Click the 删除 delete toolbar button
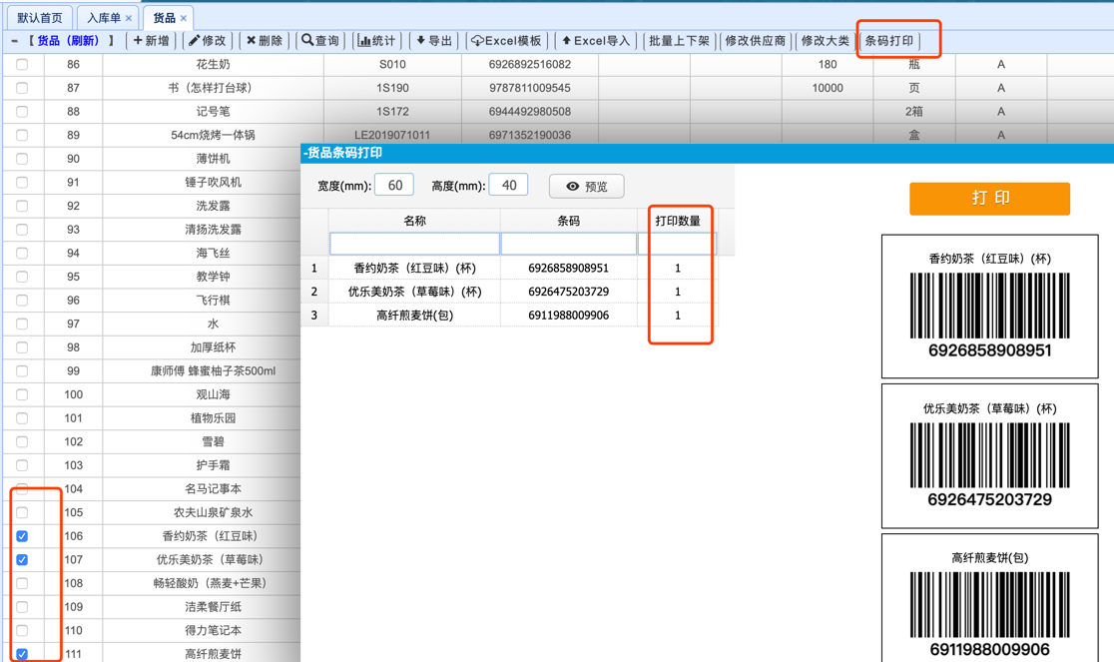1114x662 pixels. point(265,41)
